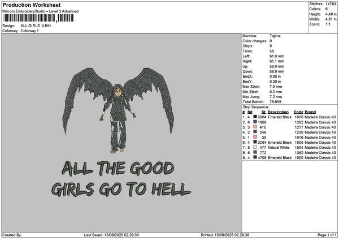The height and width of the screenshot is (239, 339).
Task: Click the swatch for stop 8, code 1362
Action: pyautogui.click(x=255, y=152)
